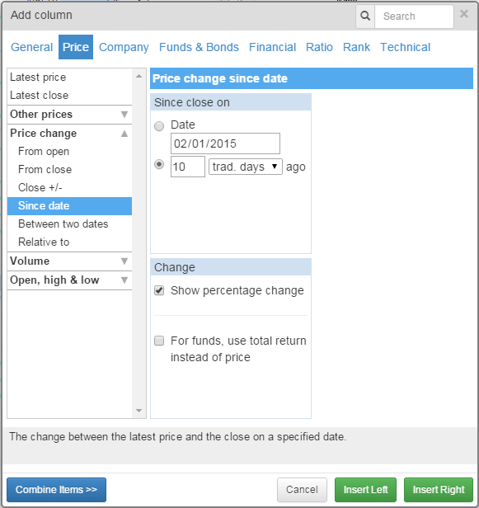Click the magnifying glass search icon

pyautogui.click(x=365, y=16)
